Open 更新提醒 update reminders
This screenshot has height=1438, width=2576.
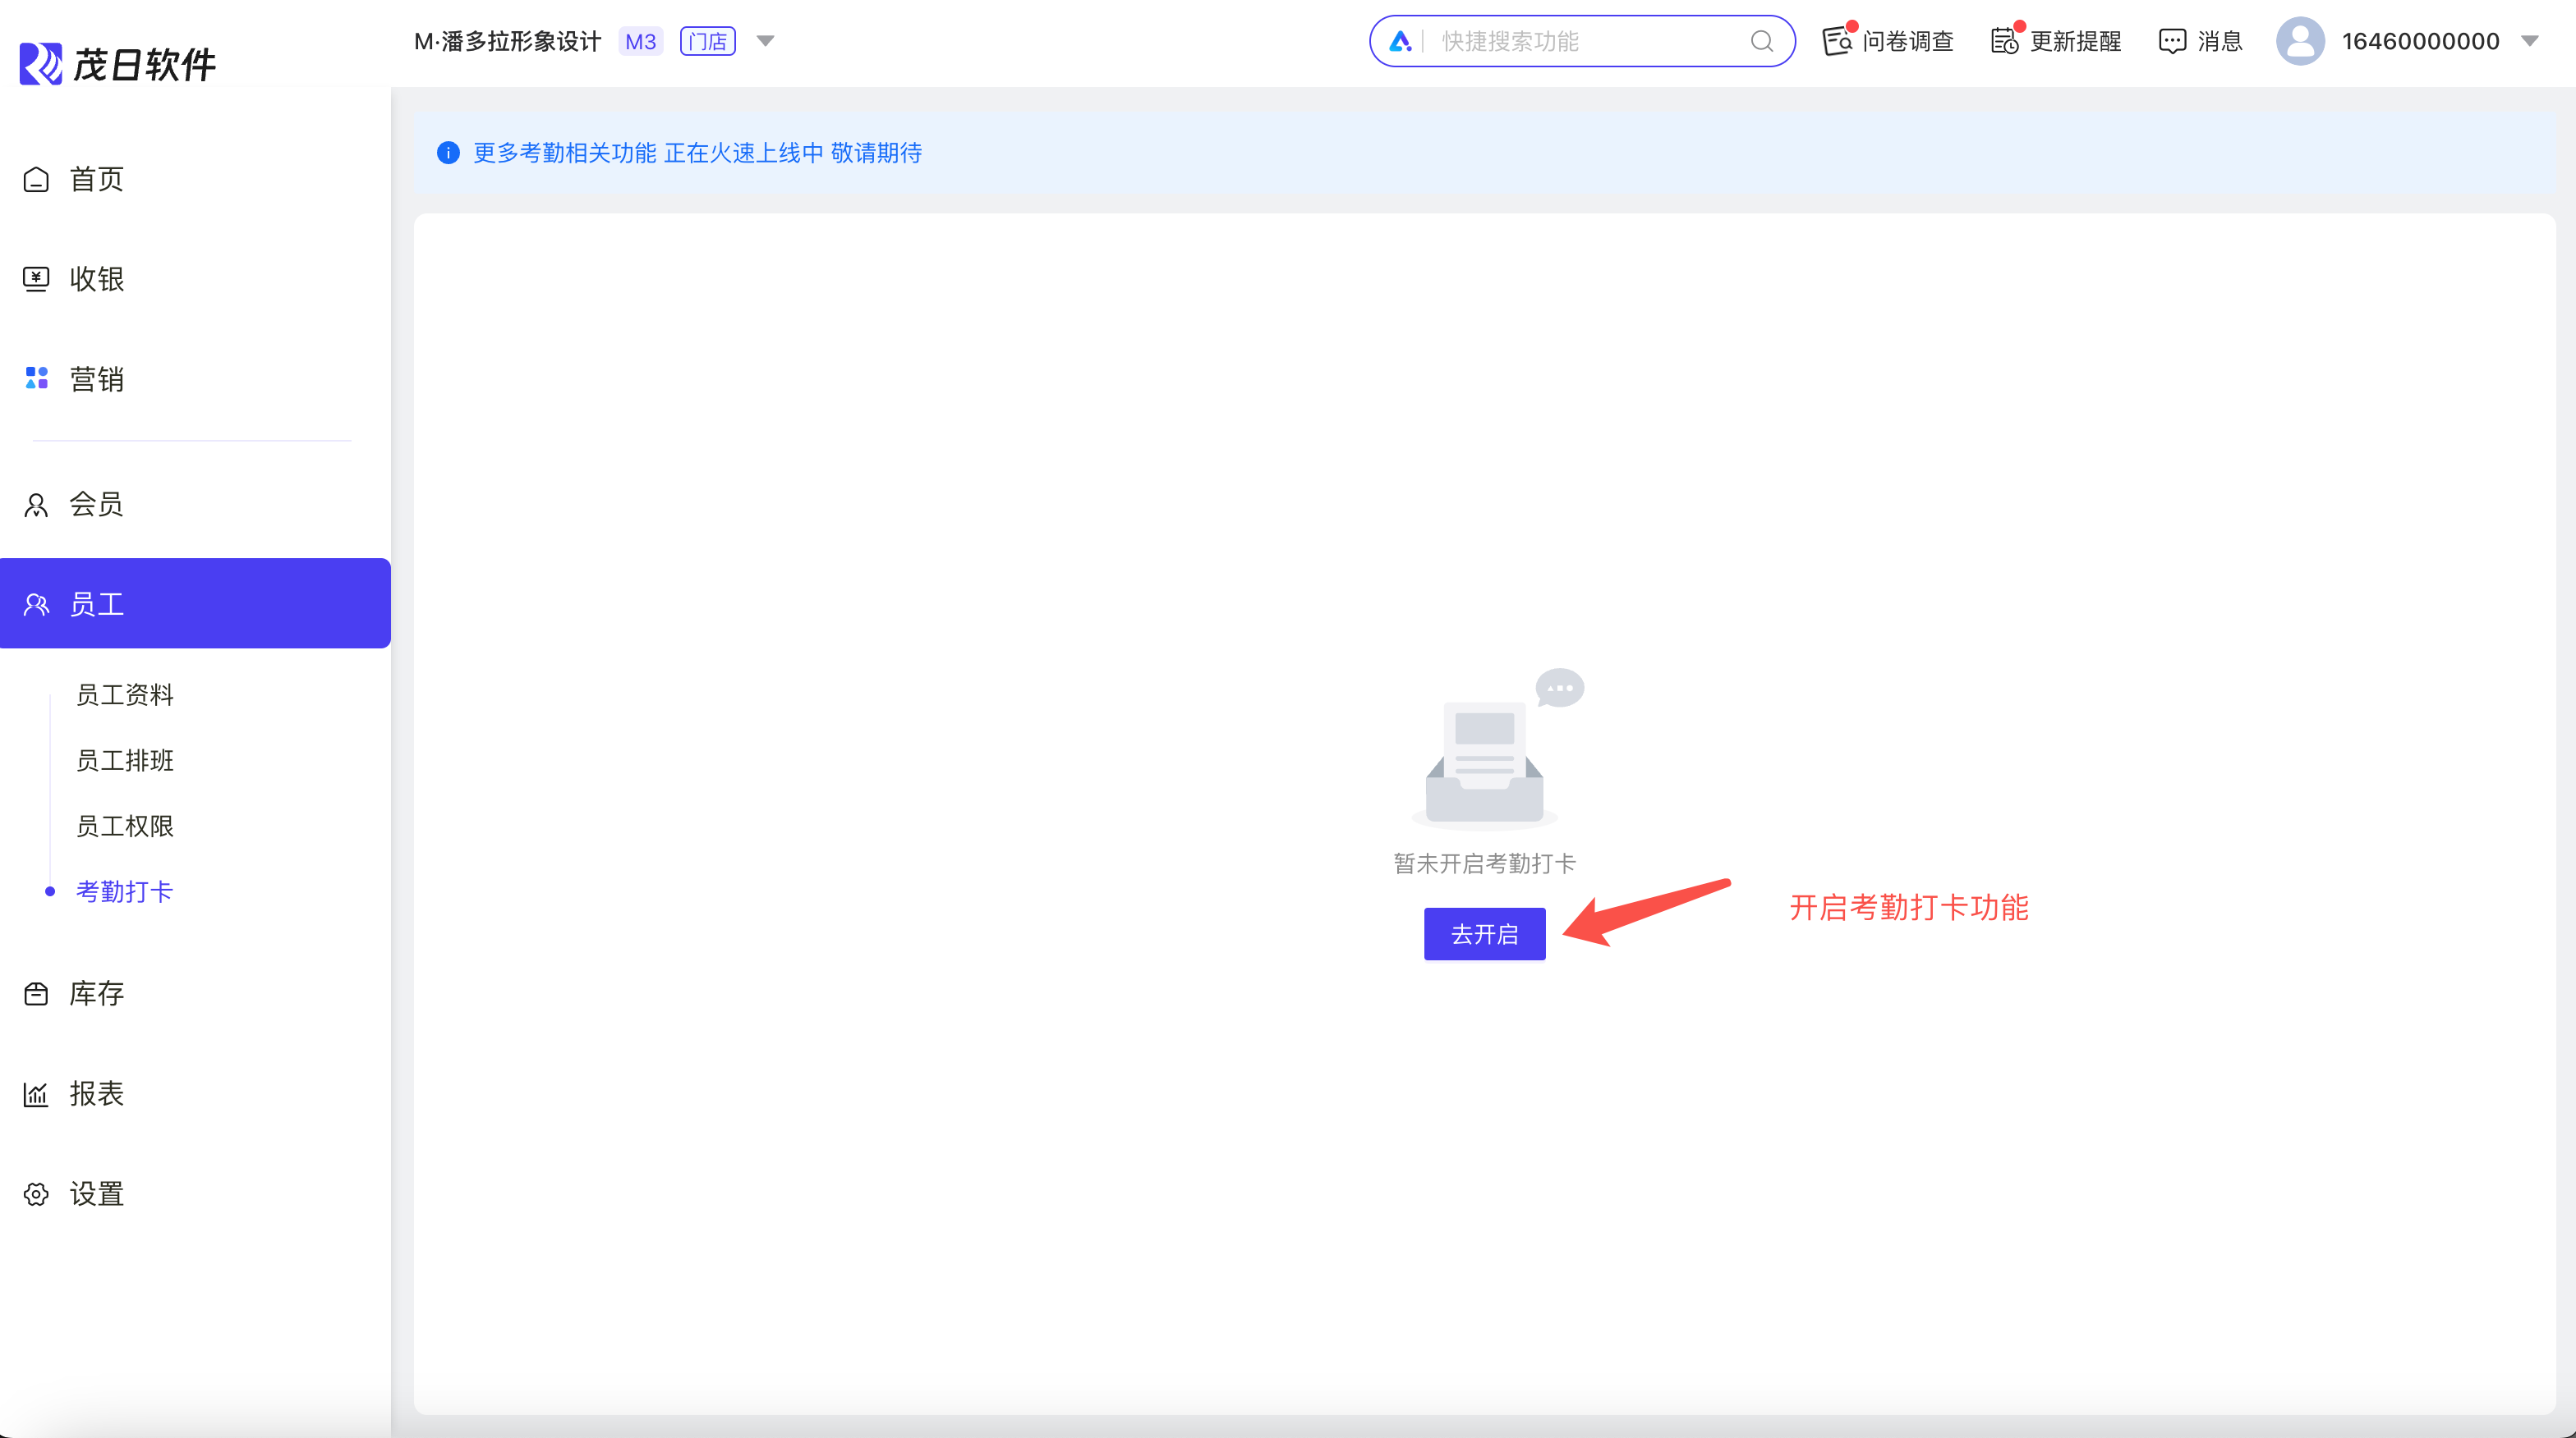[2004, 41]
